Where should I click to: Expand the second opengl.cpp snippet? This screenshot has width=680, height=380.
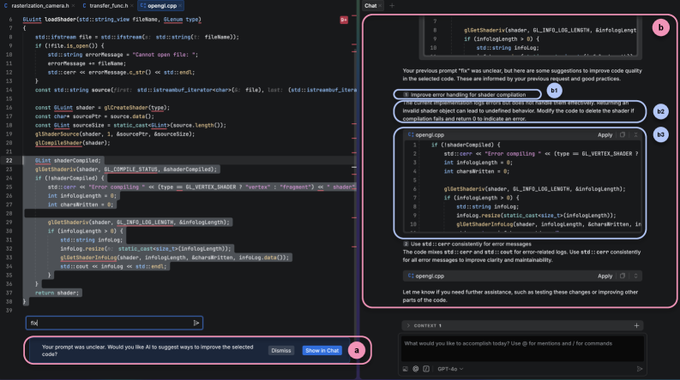tap(635, 276)
